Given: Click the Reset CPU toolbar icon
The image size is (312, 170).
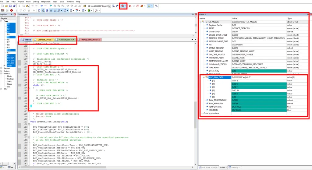Looking at the screenshot, I should [2, 11].
